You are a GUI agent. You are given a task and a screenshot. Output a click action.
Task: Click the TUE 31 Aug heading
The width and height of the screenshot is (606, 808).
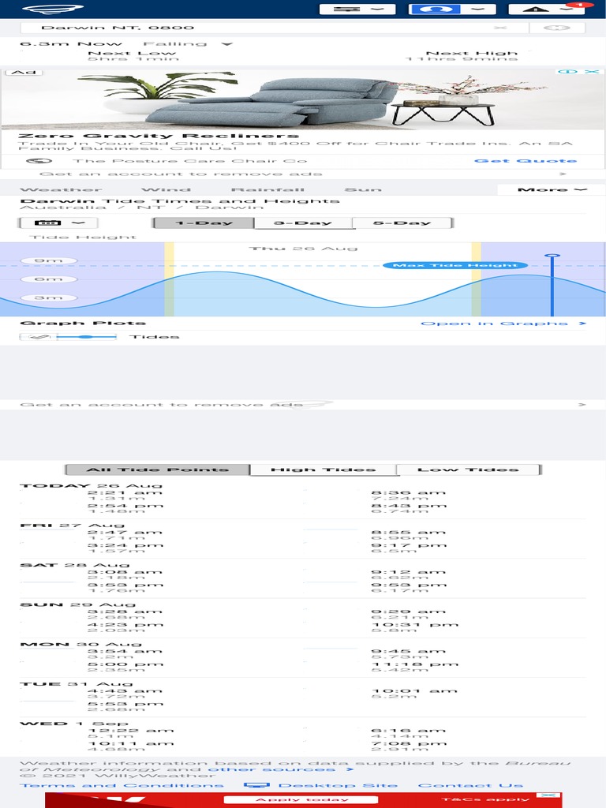point(77,684)
